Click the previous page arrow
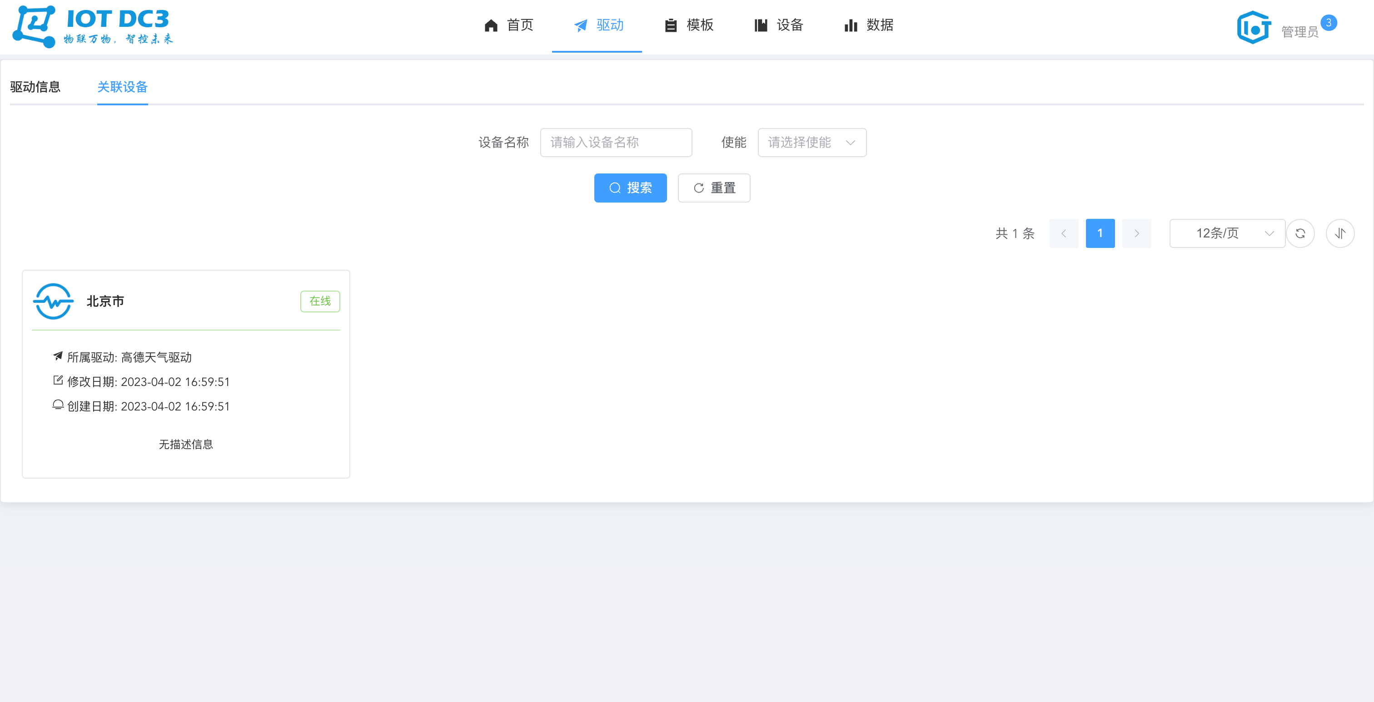Viewport: 1374px width, 702px height. (x=1064, y=233)
